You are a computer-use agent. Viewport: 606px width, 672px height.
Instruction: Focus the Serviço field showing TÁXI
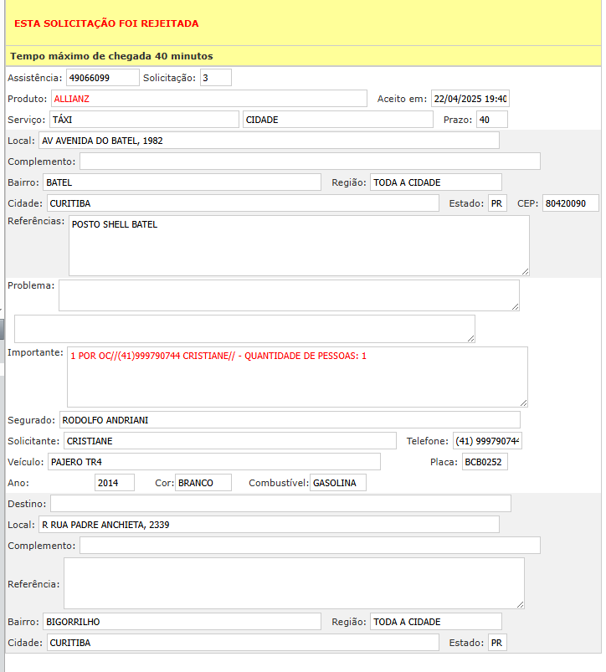click(144, 120)
